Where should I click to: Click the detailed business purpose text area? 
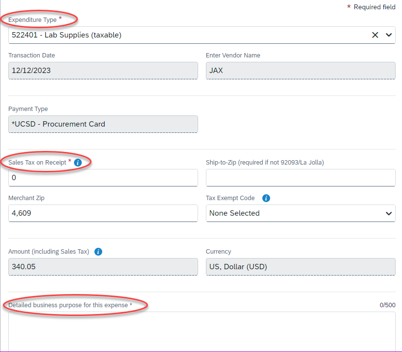pyautogui.click(x=201, y=331)
